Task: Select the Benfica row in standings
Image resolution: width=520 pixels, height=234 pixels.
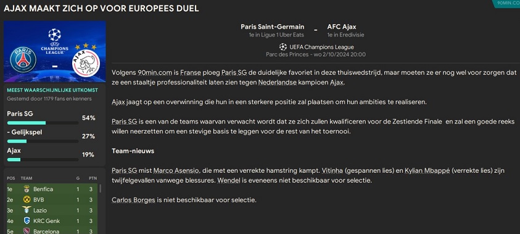Action: point(52,189)
